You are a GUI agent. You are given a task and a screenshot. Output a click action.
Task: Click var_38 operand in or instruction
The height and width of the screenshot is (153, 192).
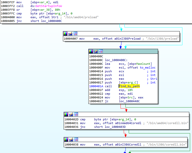pos(44,10)
